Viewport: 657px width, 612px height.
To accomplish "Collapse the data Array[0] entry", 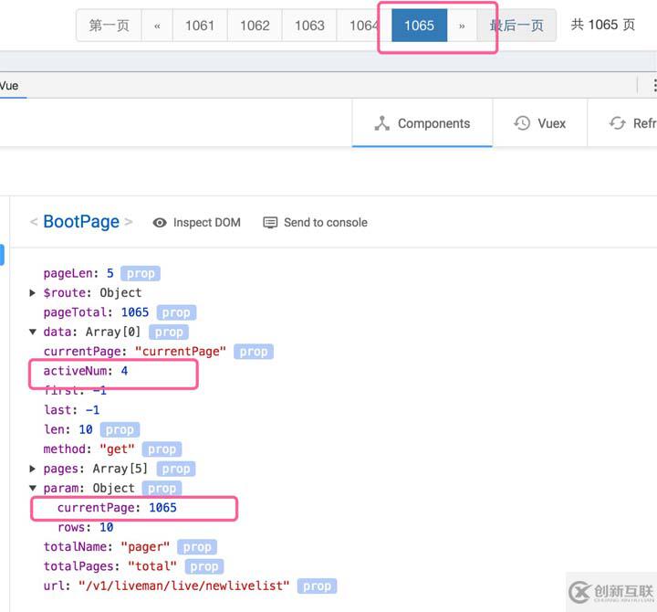I will tap(32, 332).
